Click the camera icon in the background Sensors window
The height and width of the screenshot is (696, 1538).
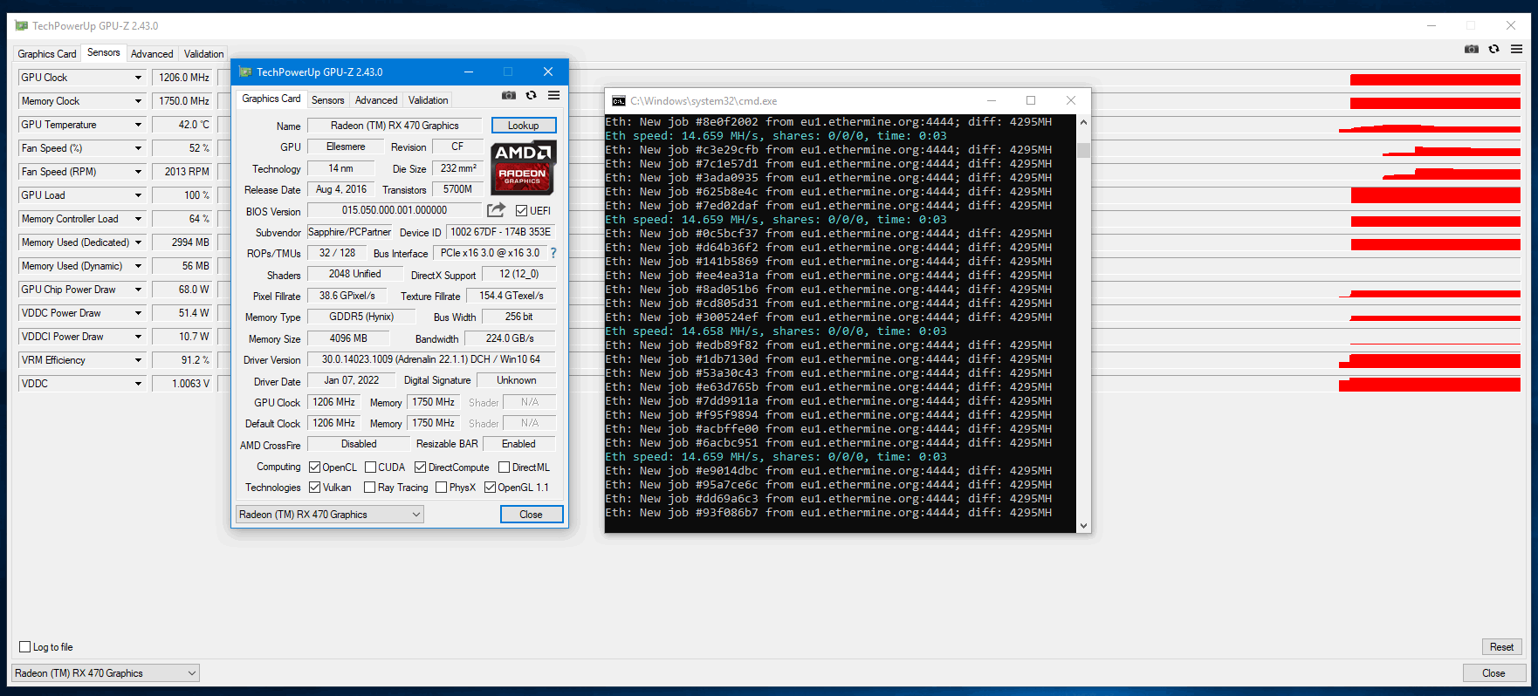1472,49
